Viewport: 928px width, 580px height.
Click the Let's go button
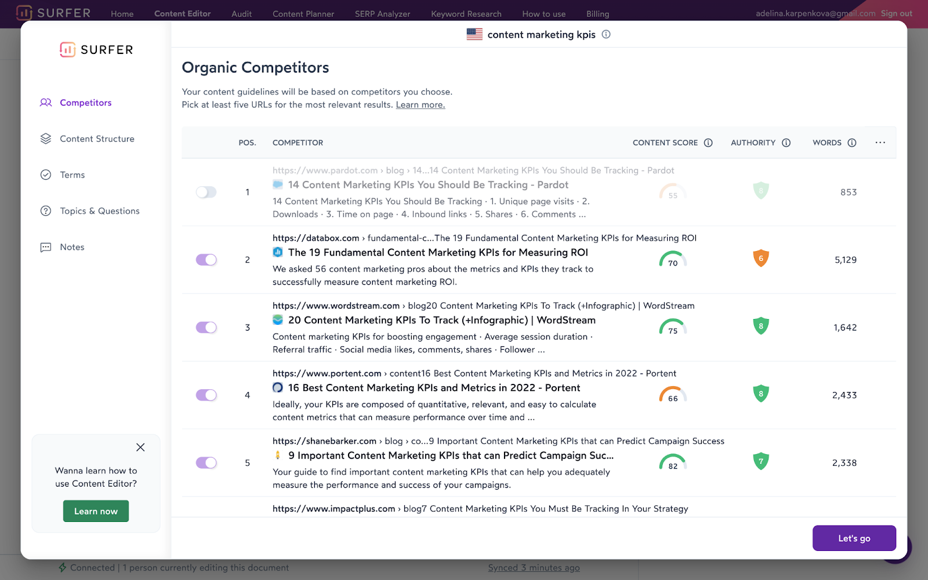[854, 538]
